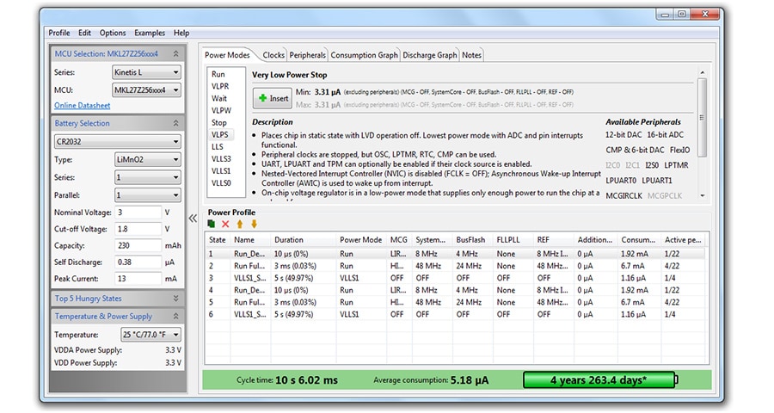Screen dimensions: 774x413
Task: Open the MCU Series dropdown
Action: tap(146, 73)
